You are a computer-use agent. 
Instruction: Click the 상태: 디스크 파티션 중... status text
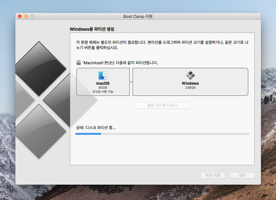pyautogui.click(x=96, y=128)
